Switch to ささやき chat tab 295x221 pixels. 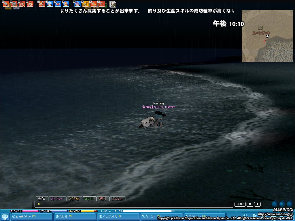[75, 199]
